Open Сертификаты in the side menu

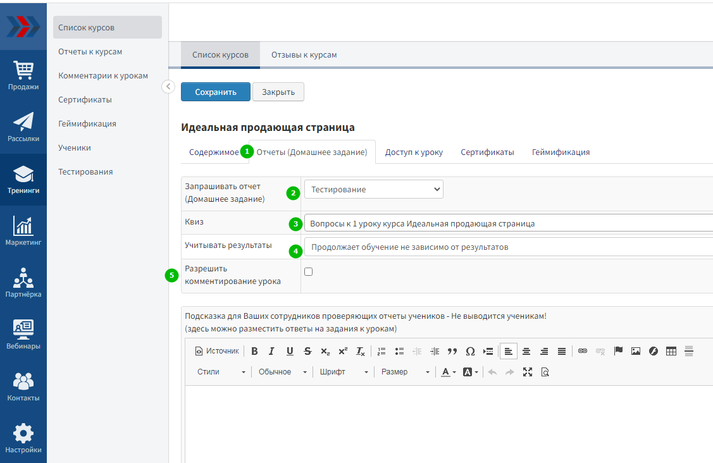(x=85, y=100)
